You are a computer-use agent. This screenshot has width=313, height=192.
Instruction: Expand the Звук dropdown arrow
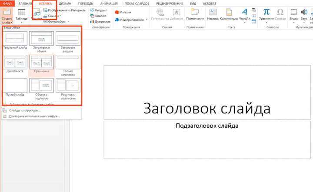tap(304, 22)
